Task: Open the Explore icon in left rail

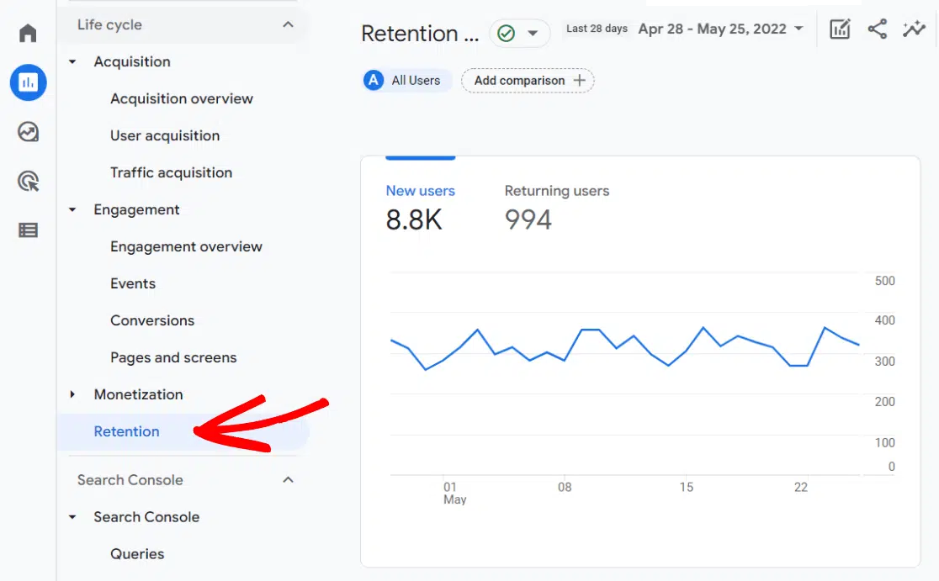Action: click(28, 132)
